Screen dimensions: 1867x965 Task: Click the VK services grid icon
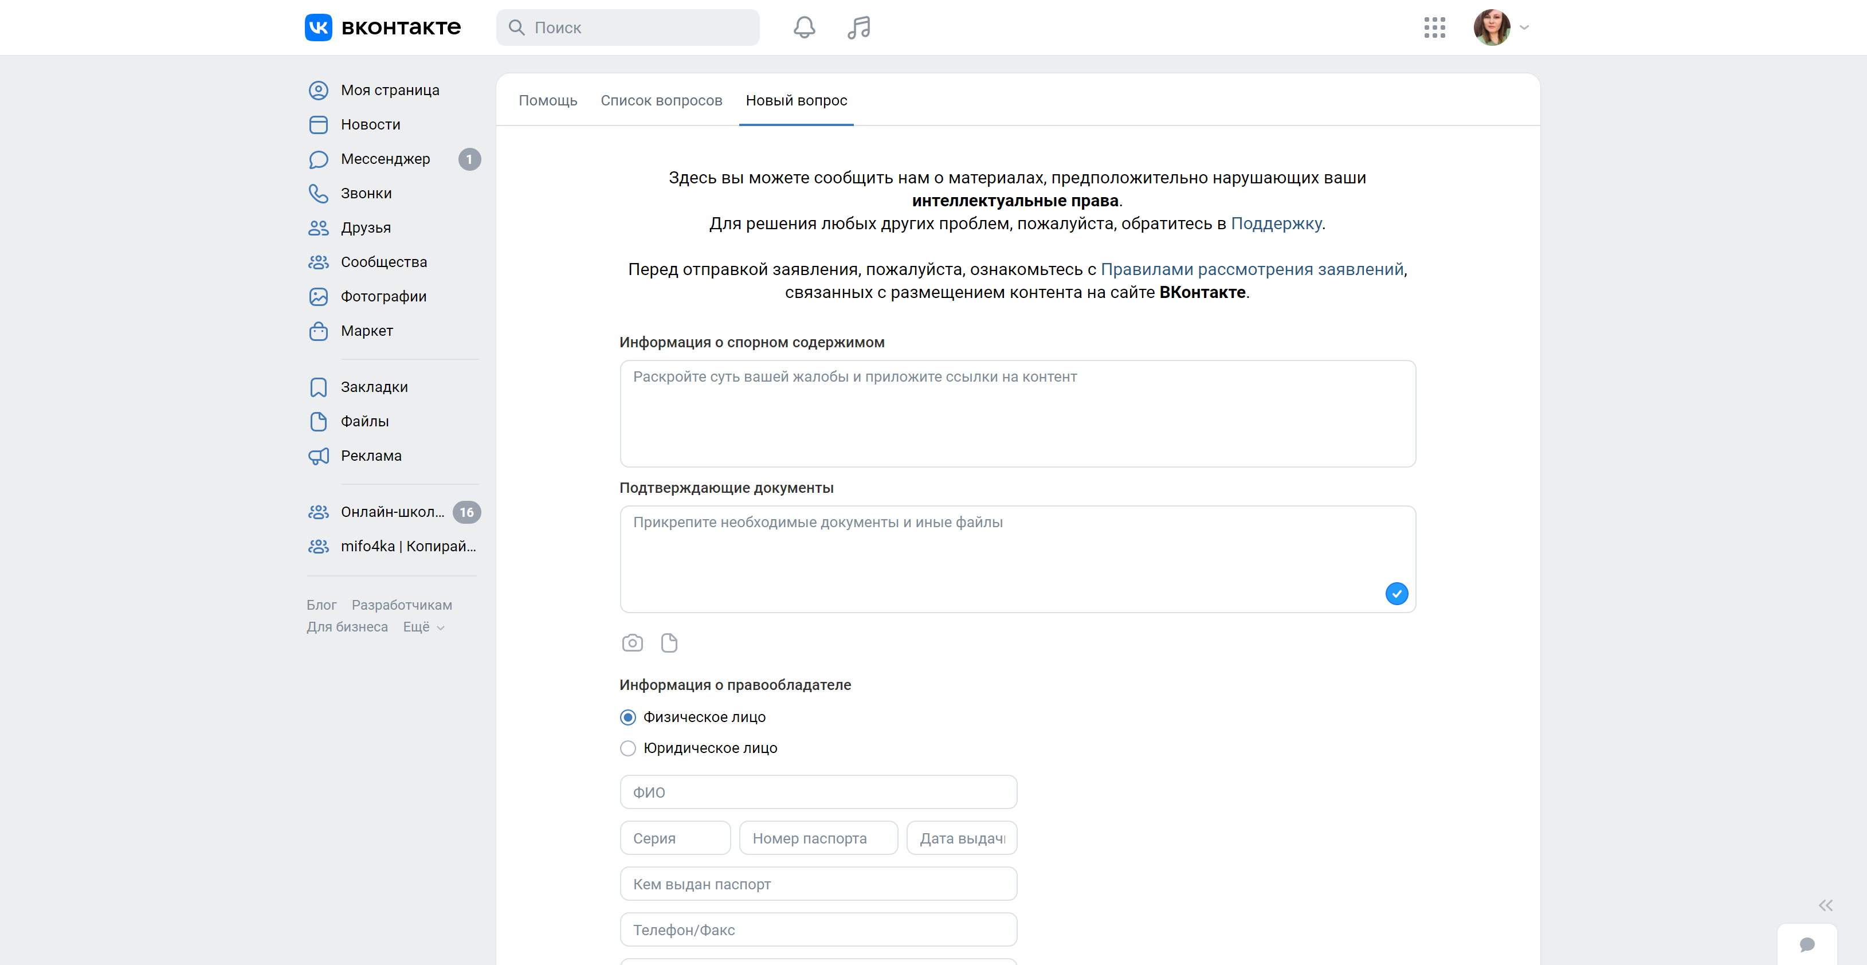pos(1435,28)
